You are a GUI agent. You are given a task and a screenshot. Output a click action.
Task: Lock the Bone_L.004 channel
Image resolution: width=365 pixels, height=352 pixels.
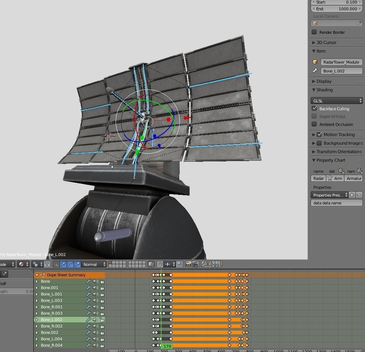[102, 339]
